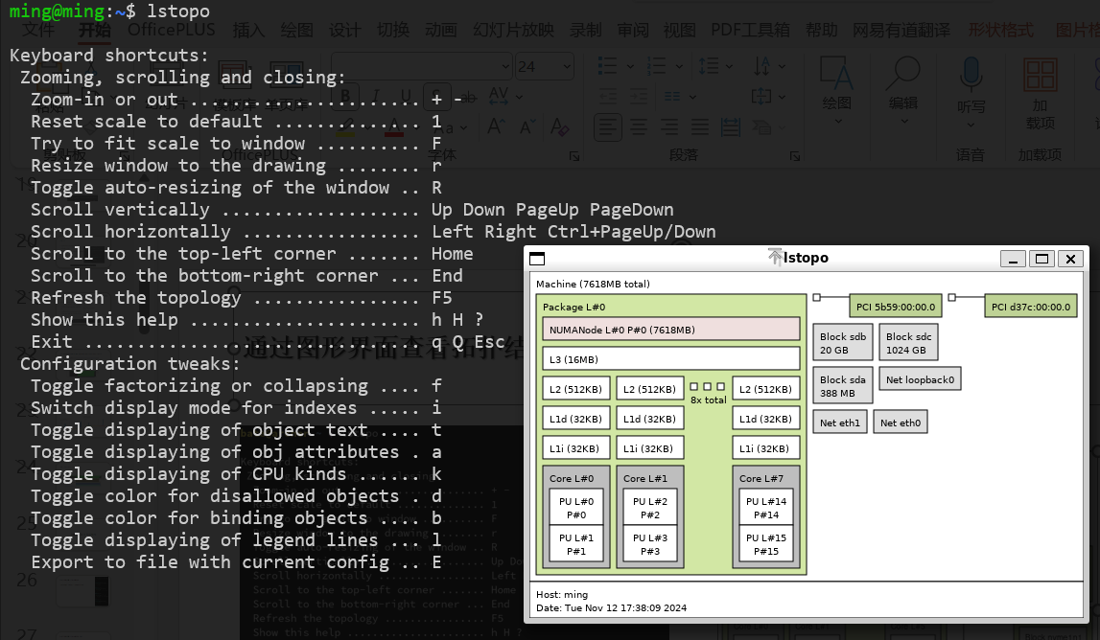Toggle underline formatting in PowerPoint ribbon
The height and width of the screenshot is (640, 1100).
pyautogui.click(x=406, y=96)
